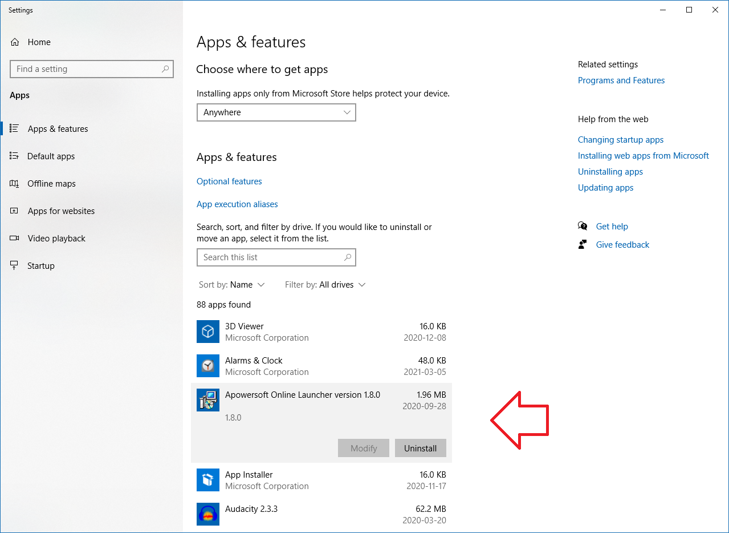729x533 pixels.
Task: Click the Get help chat icon
Action: 583,226
